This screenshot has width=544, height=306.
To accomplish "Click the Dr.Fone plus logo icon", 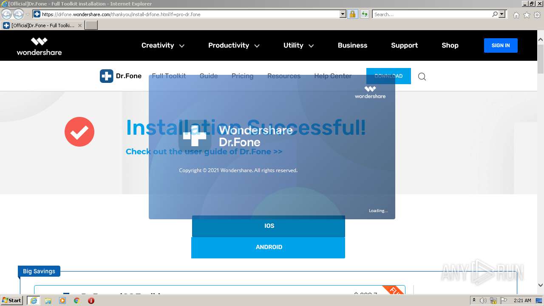I will 106,76.
